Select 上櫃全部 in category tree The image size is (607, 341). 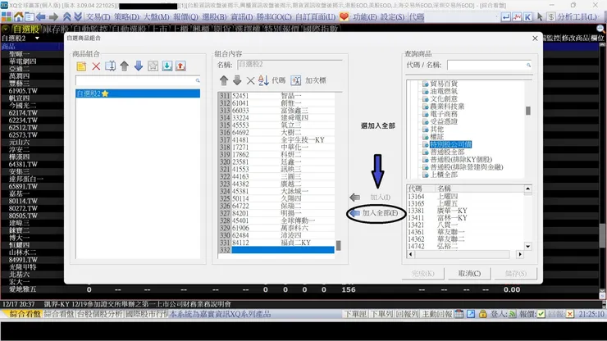coord(444,175)
